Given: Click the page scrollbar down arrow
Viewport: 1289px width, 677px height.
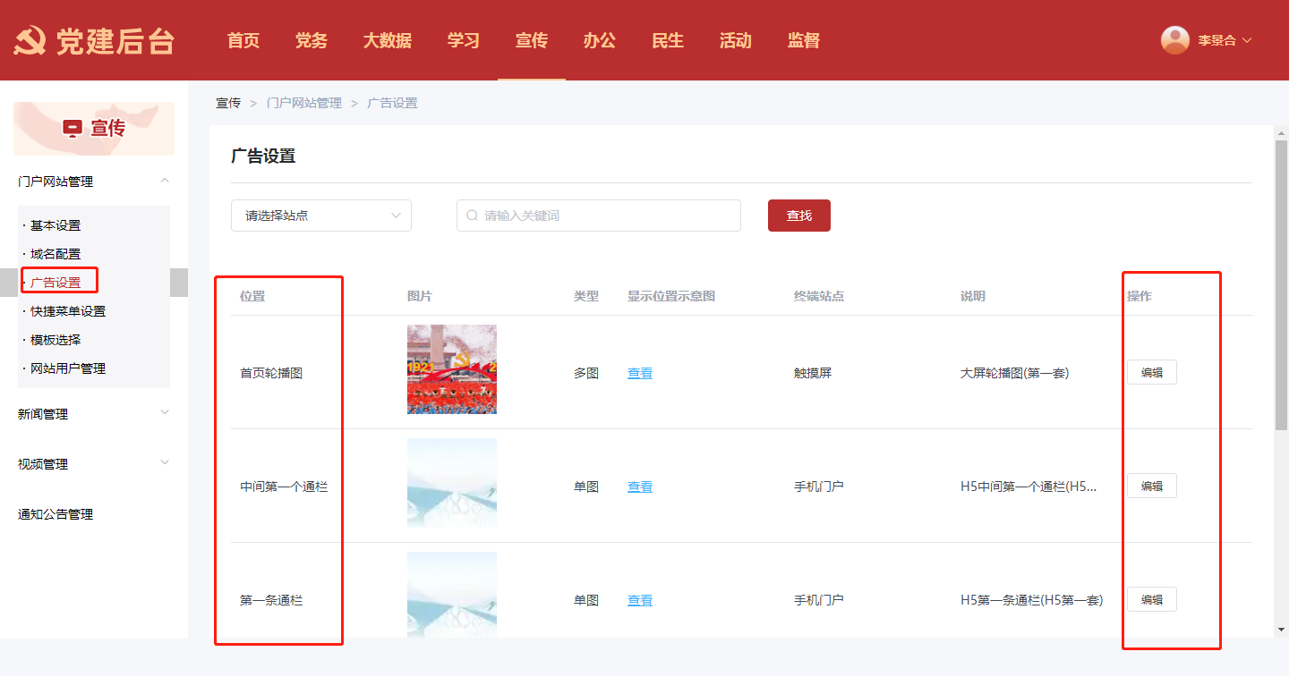Looking at the screenshot, I should click(1281, 630).
